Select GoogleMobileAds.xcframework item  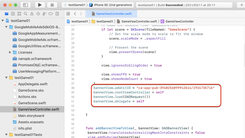click(40, 40)
